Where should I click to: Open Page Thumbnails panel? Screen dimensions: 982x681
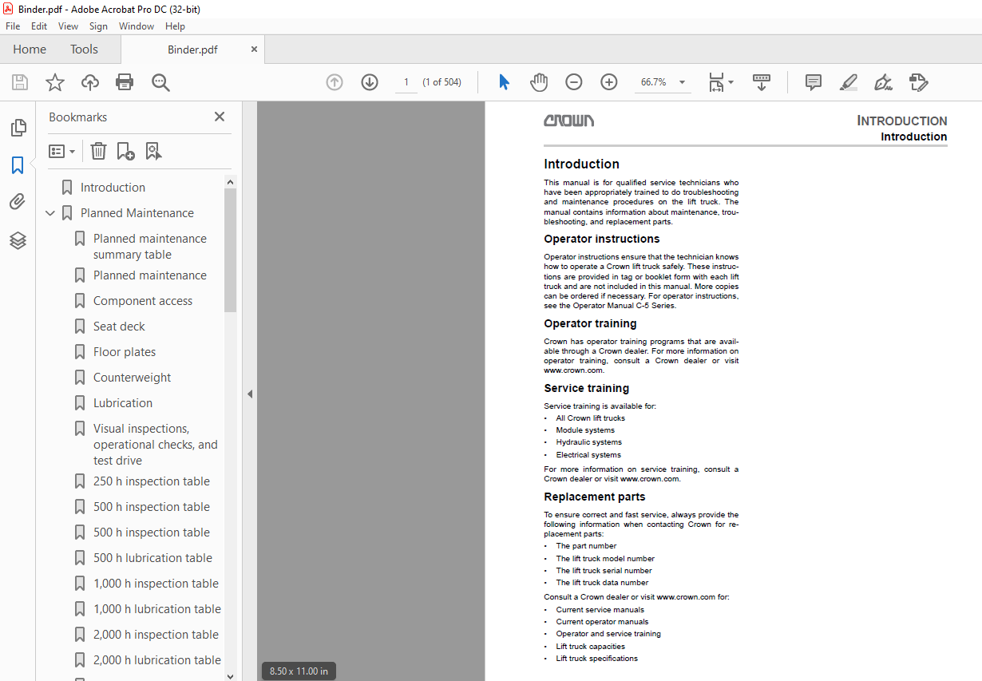[x=18, y=128]
